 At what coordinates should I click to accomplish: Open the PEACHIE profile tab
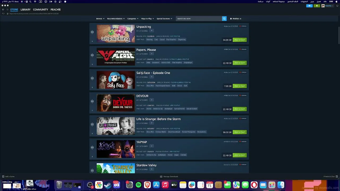(x=56, y=10)
